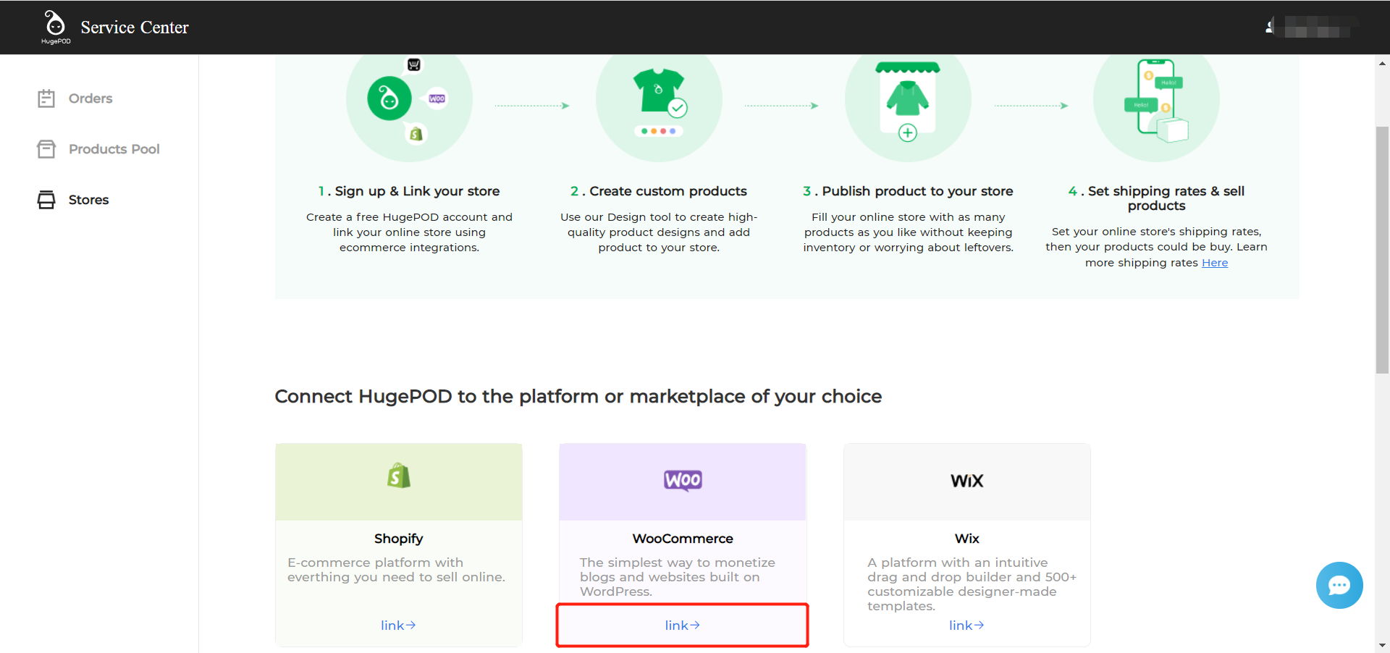This screenshot has height=653, width=1390.
Task: Click the HugePOD logo icon
Action: point(55,27)
